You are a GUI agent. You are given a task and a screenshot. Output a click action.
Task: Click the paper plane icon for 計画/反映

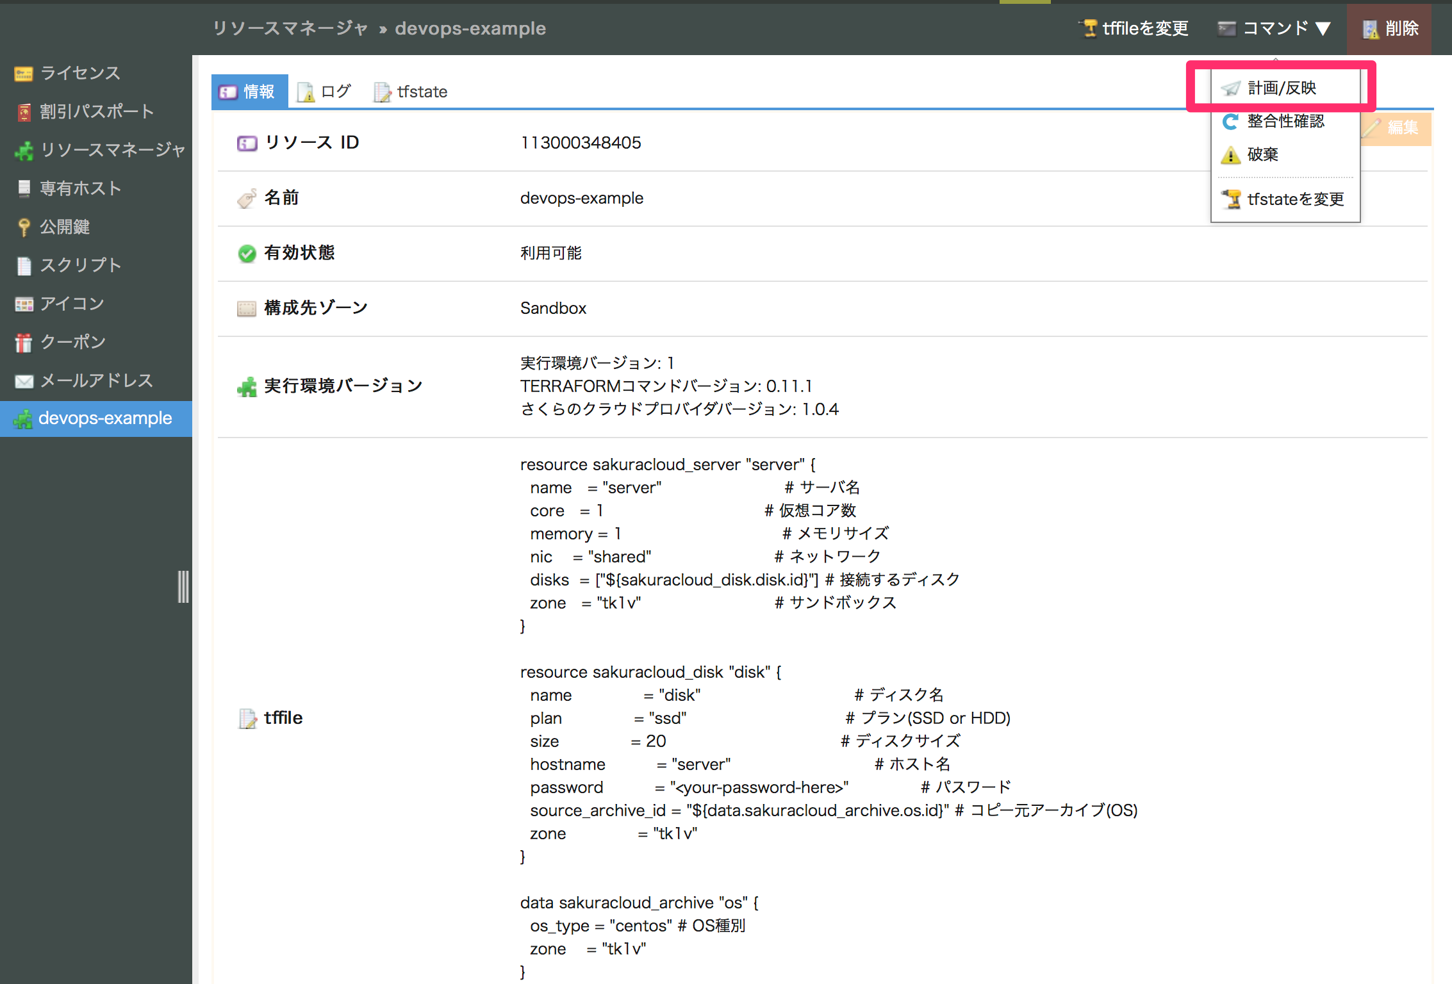1231,88
